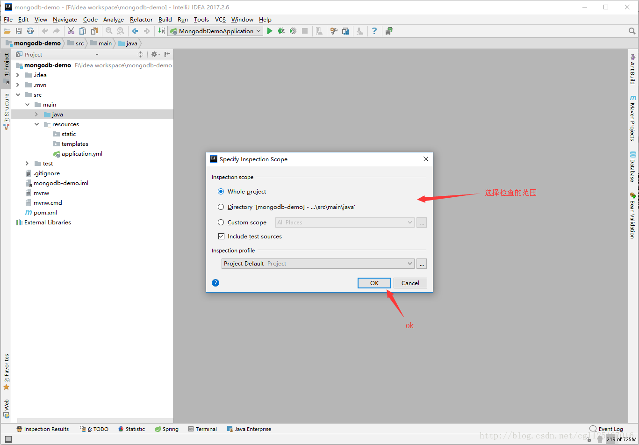This screenshot has height=445, width=639.
Task: Run MongodbDemoApplication with green play icon
Action: (x=270, y=31)
